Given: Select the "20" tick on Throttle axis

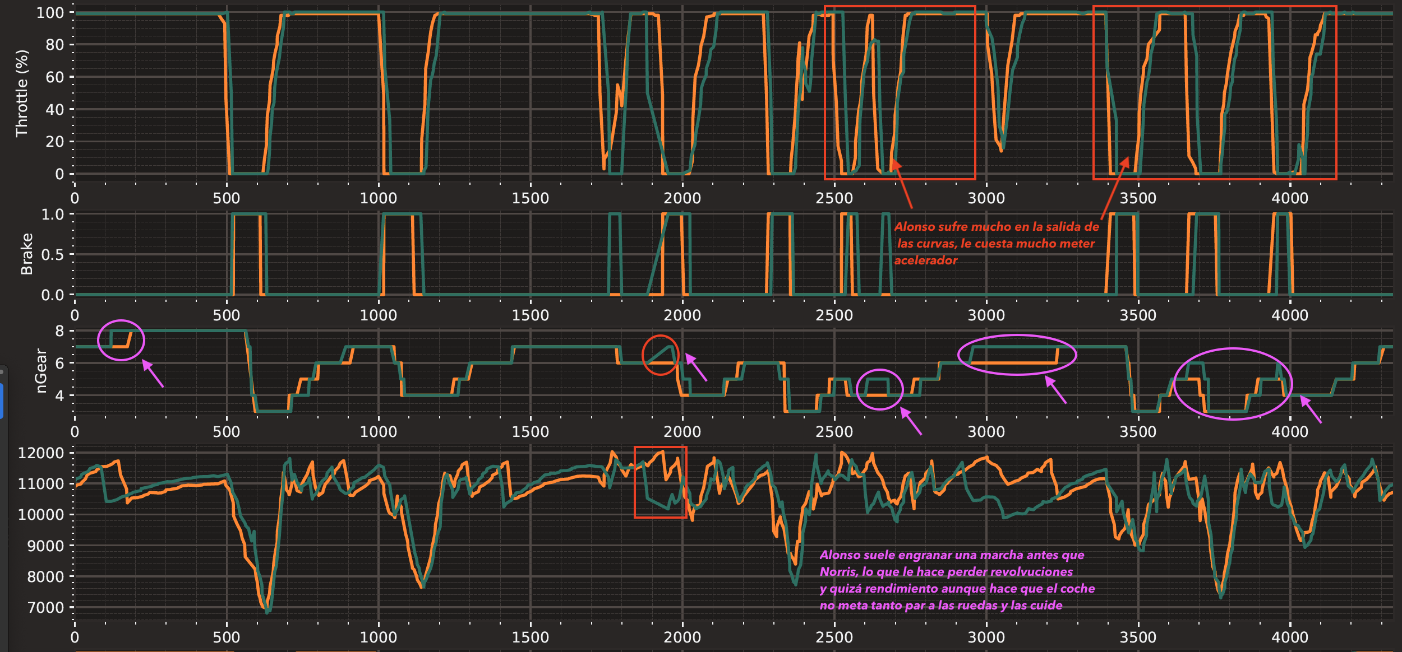Looking at the screenshot, I should [54, 142].
